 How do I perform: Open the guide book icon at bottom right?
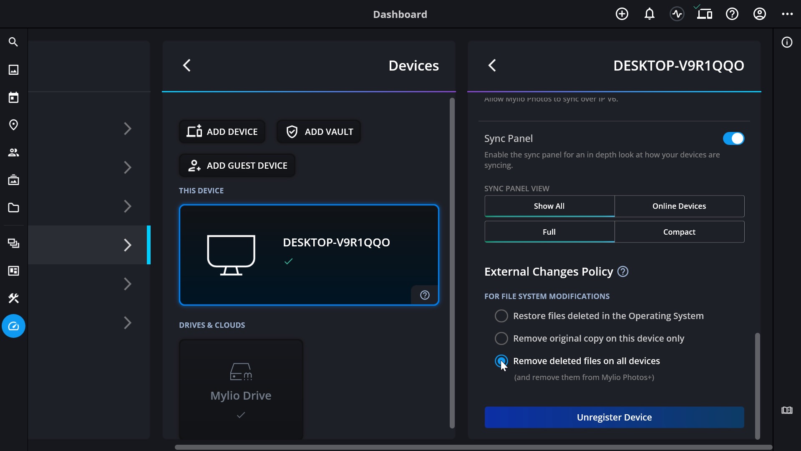787,410
